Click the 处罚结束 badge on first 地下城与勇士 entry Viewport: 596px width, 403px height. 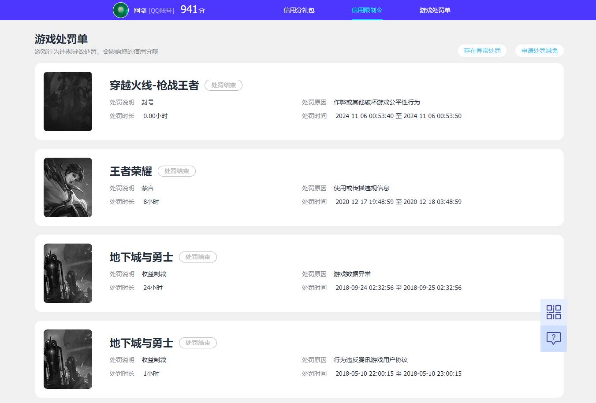tap(197, 257)
